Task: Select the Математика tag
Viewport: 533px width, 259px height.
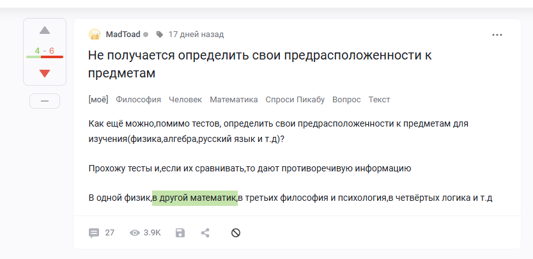Action: (234, 99)
